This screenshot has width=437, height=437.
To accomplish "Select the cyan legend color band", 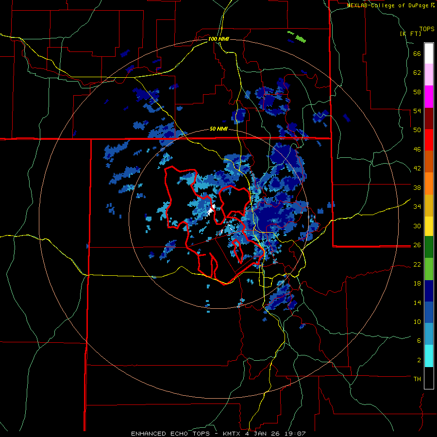I will (x=429, y=356).
